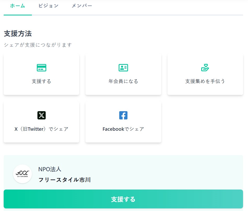Viewport: 248px width, 211px height.
Task: Switch to the ホーム tab
Action: pos(18,6)
